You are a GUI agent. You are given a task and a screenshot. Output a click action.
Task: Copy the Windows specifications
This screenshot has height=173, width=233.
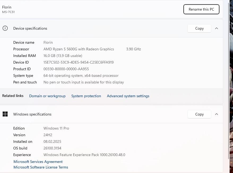[199, 114]
